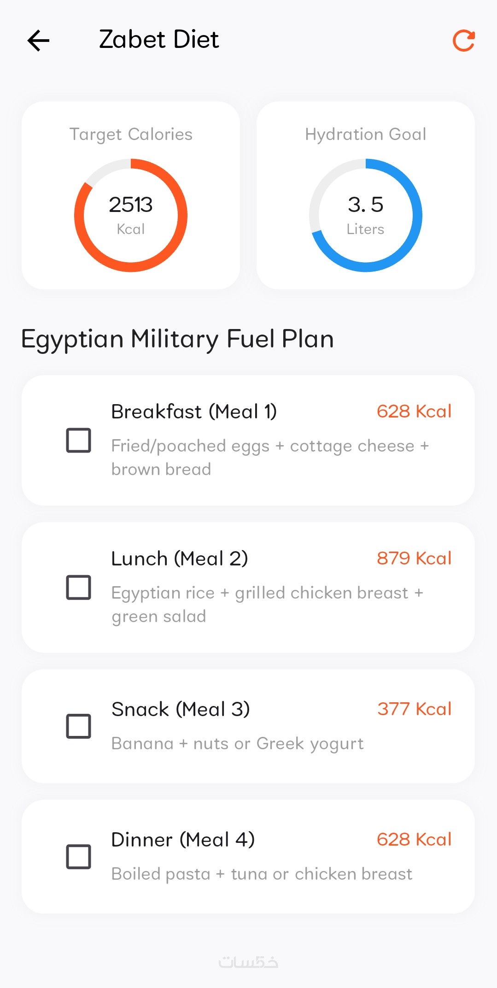The height and width of the screenshot is (988, 497).
Task: Mark Snack (Meal 3) as done
Action: coord(78,726)
